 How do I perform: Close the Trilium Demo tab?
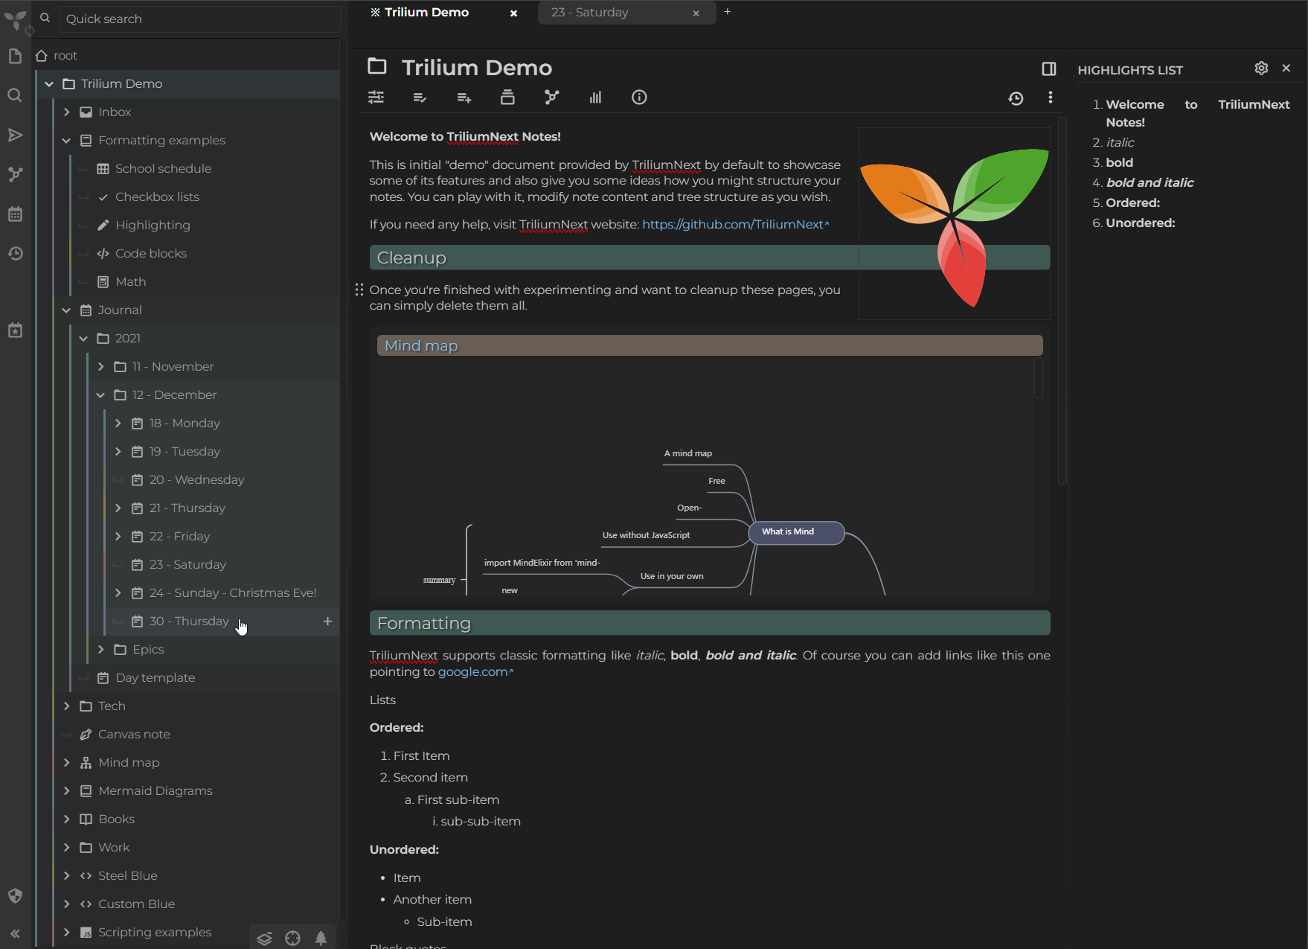click(x=513, y=13)
